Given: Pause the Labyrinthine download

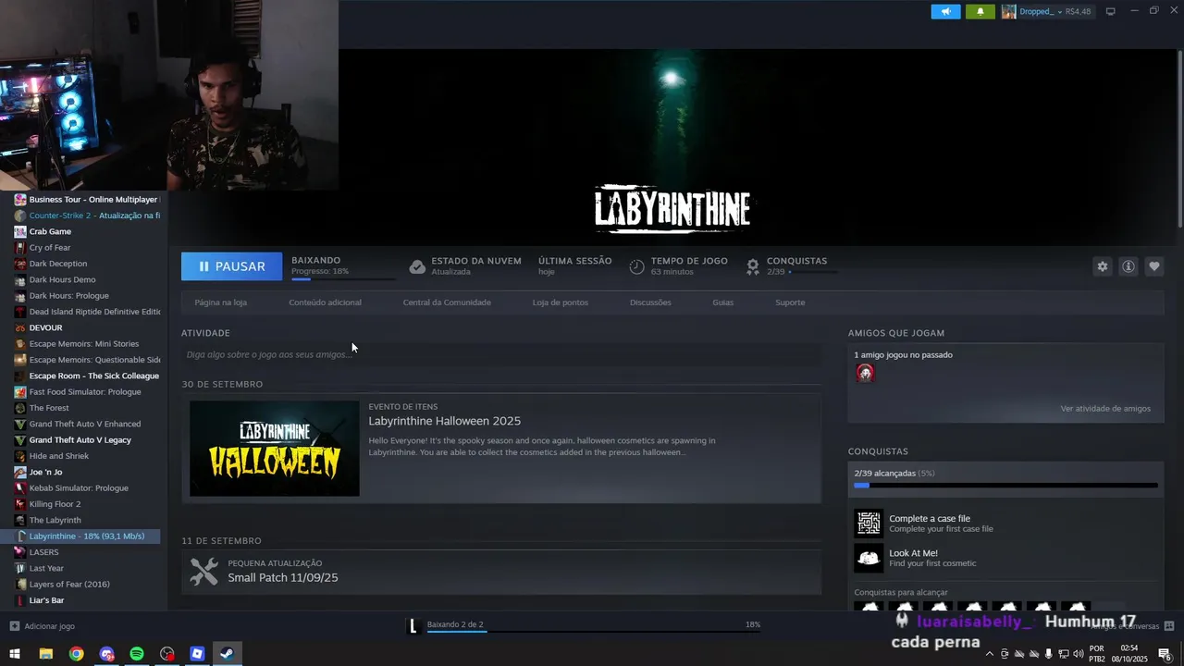Looking at the screenshot, I should pyautogui.click(x=231, y=266).
